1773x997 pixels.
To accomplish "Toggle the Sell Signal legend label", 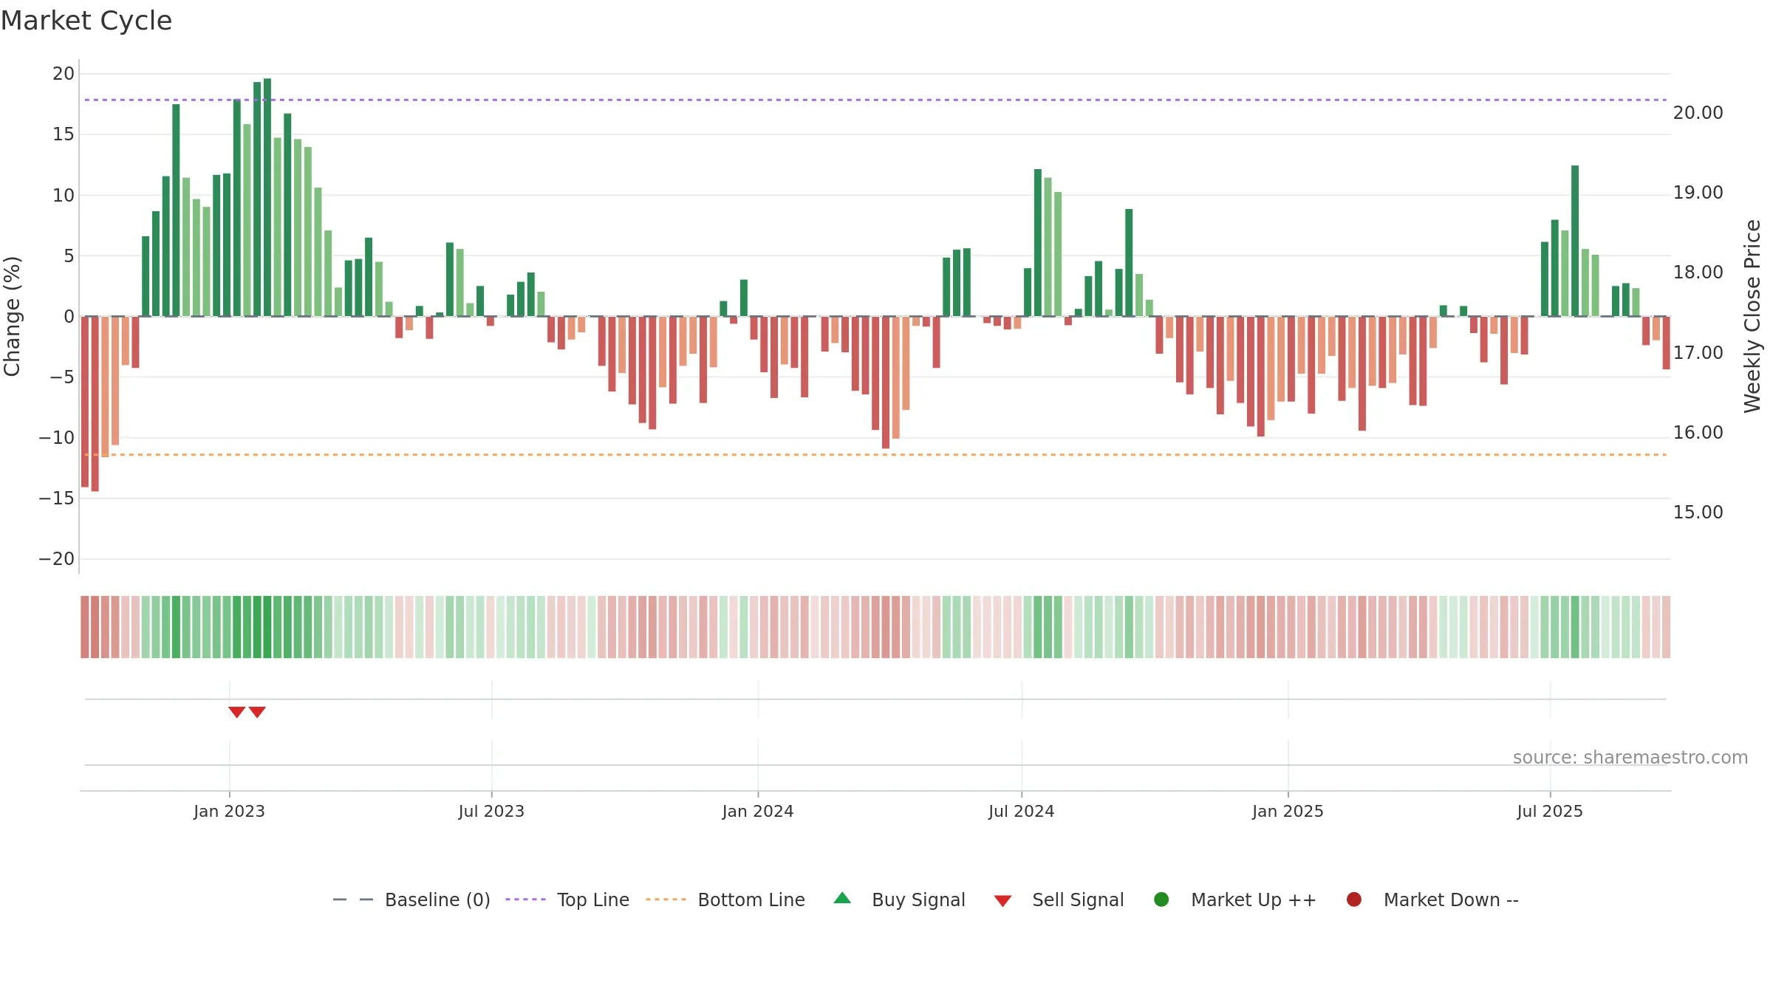I will click(1078, 900).
